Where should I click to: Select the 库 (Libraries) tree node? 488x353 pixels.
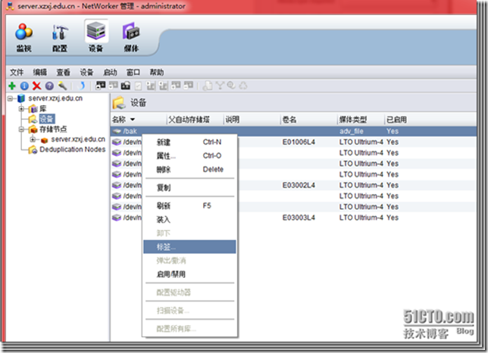click(42, 108)
